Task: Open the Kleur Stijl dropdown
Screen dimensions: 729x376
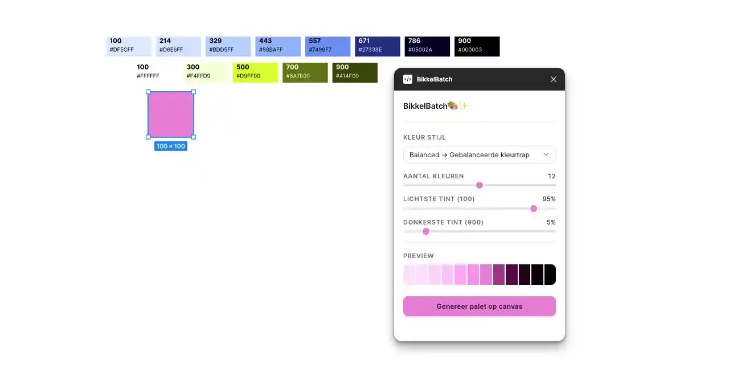Action: click(x=479, y=155)
